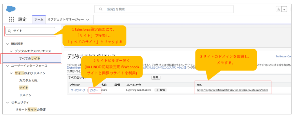Viewport: 297px width, 117px height.
Task: Open ドメイン in the sidebar
Action: tap(25, 95)
